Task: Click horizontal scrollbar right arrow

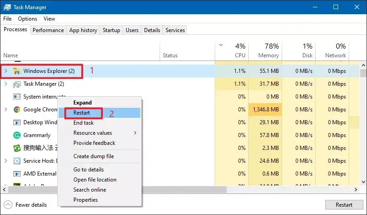Action: click(356, 189)
